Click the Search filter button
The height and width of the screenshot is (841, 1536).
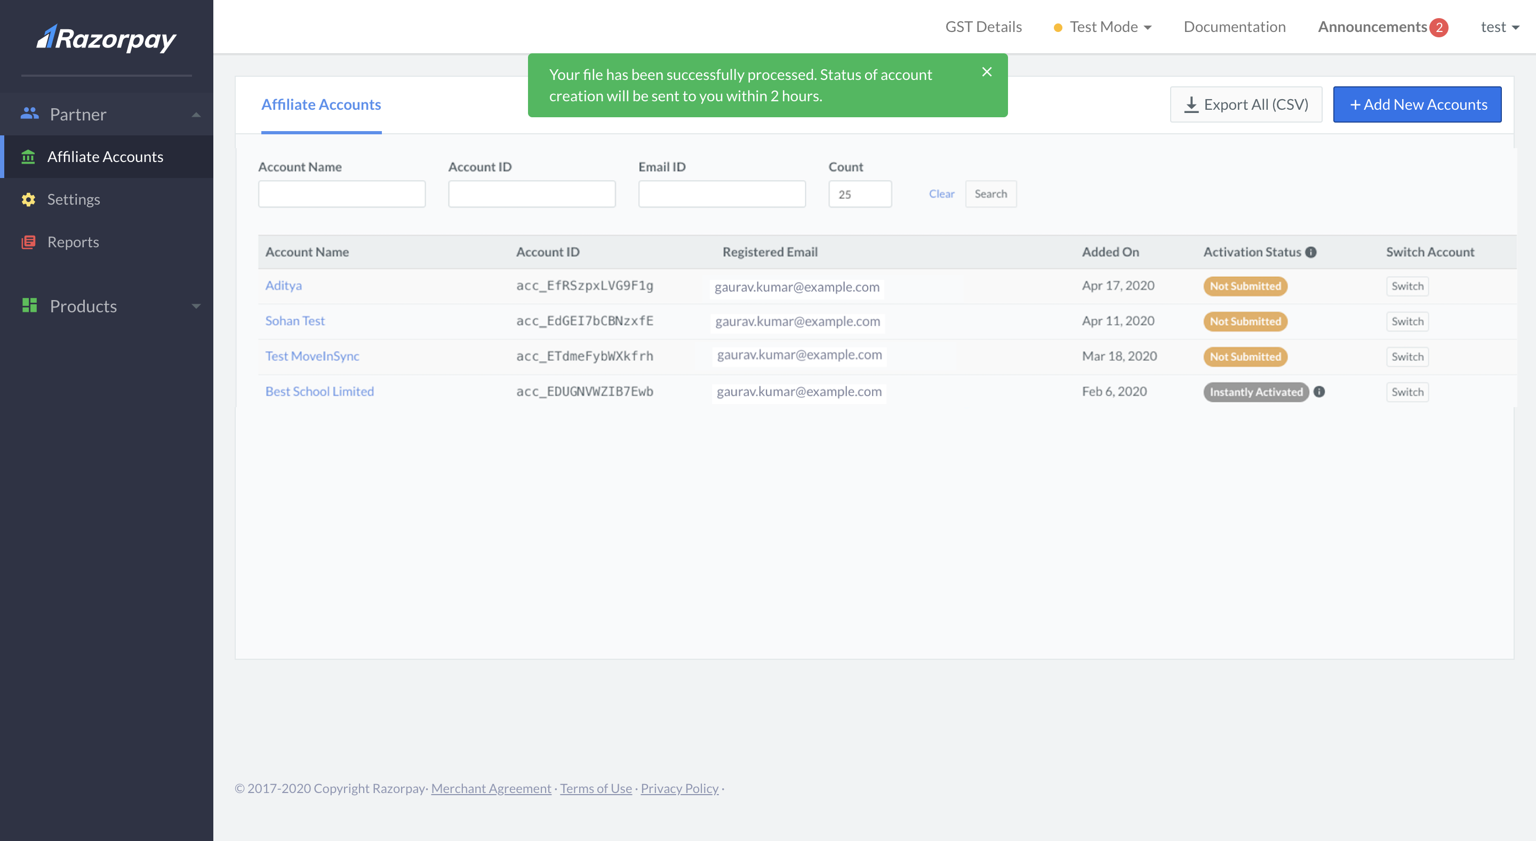coord(990,193)
